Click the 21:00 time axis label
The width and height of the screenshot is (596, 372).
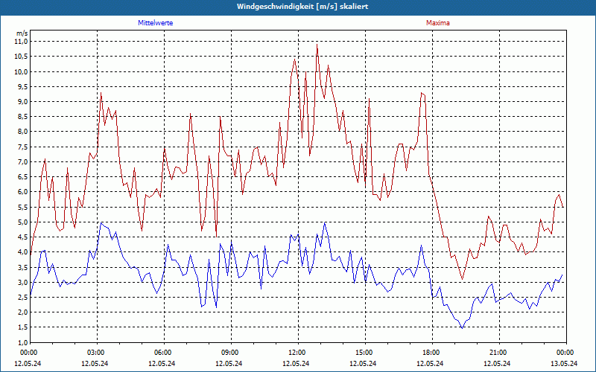tap(499, 353)
